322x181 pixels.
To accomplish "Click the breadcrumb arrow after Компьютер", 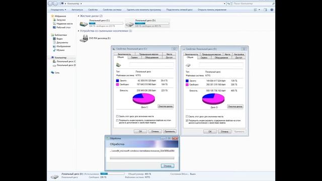I will coord(81,4).
